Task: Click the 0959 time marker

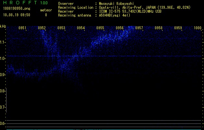Action: coord(178,28)
